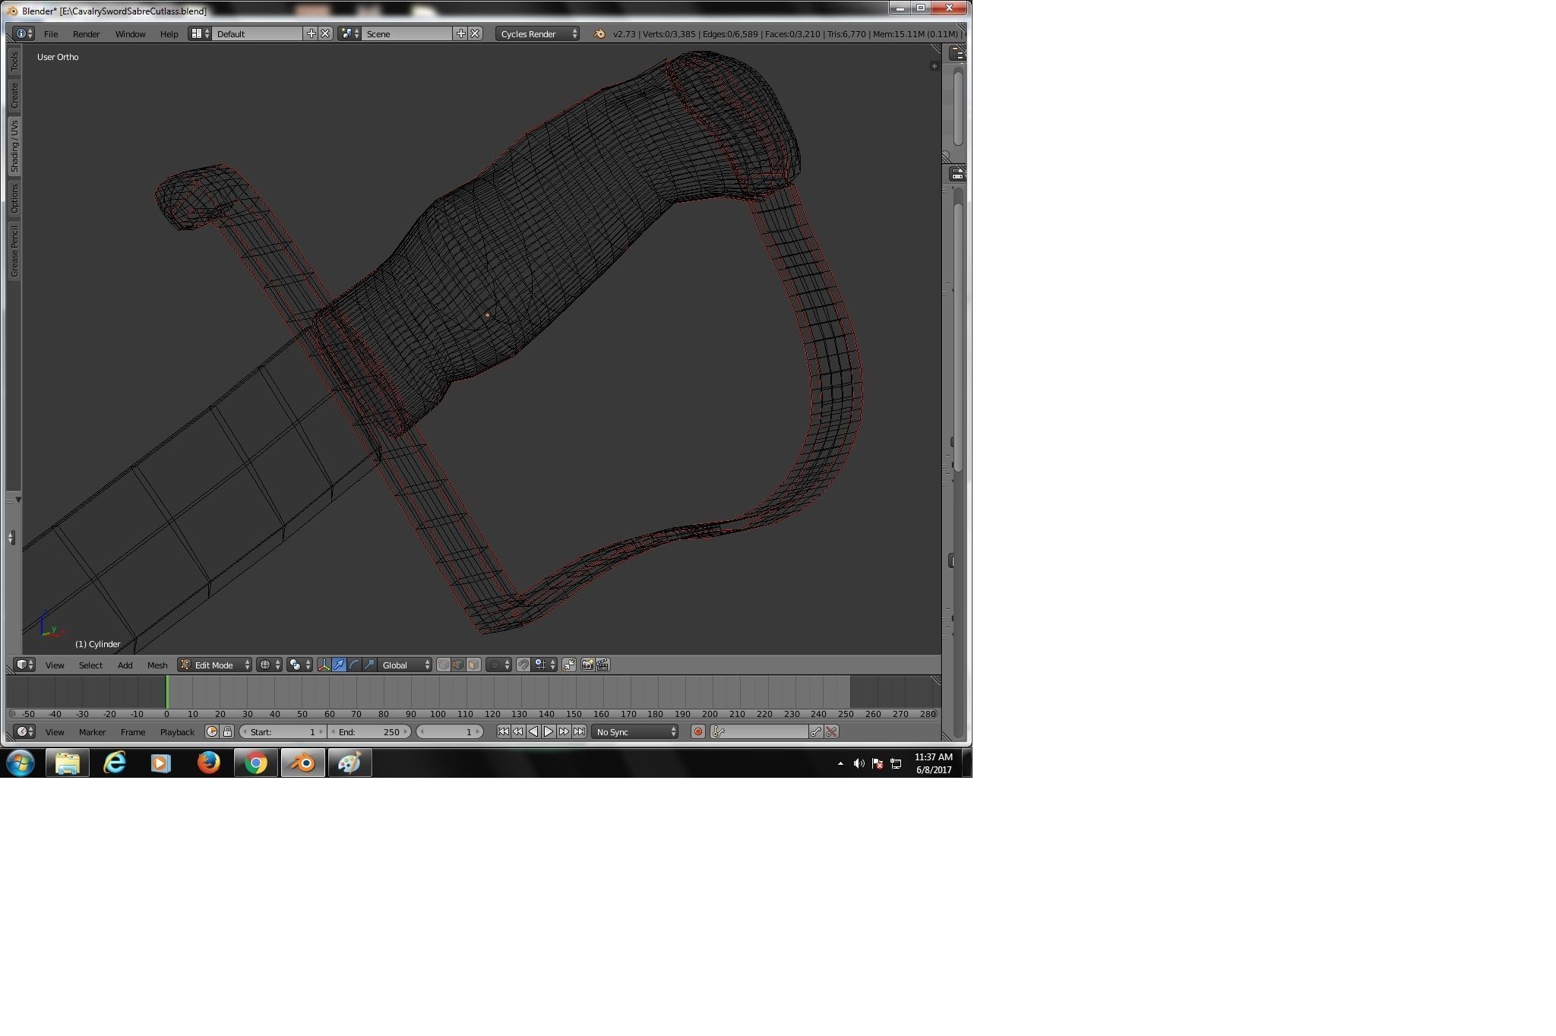This screenshot has height=1036, width=1556.
Task: Switch to face select mode
Action: tap(473, 665)
